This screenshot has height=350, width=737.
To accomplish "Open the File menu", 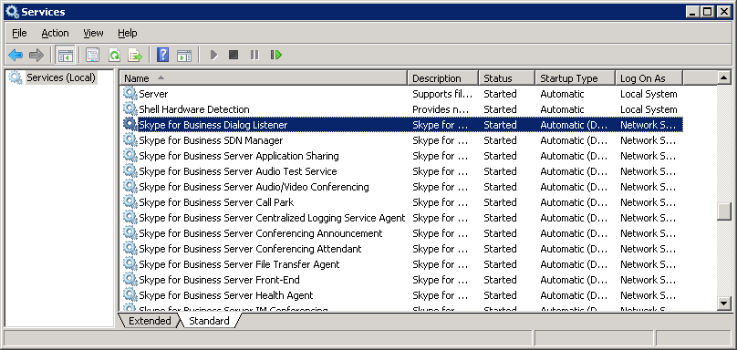I will 19,33.
